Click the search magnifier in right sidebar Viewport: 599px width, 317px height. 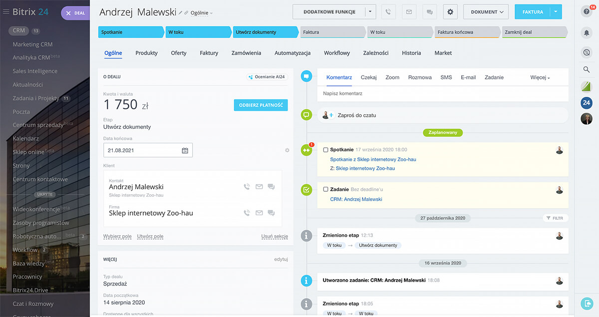[x=587, y=69]
